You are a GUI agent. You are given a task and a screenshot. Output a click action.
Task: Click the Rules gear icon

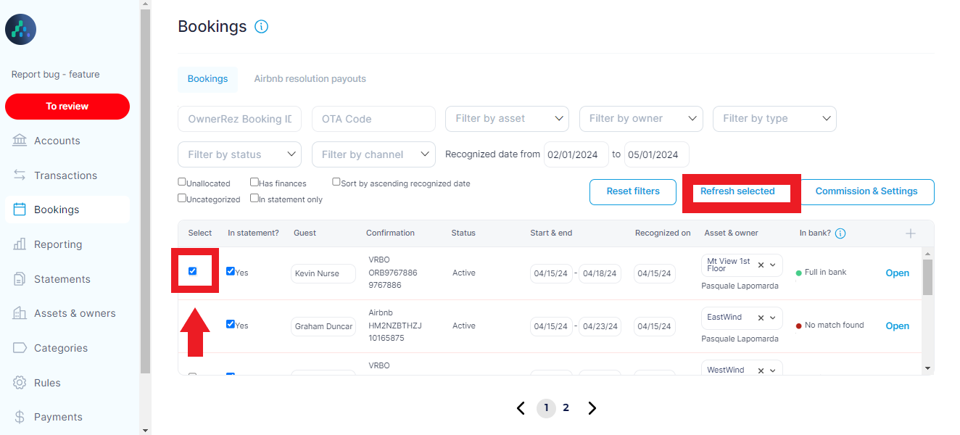pos(20,383)
